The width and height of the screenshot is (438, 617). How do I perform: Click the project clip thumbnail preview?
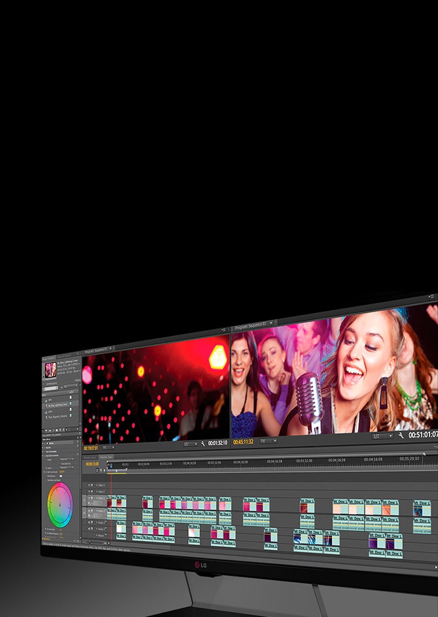point(50,370)
